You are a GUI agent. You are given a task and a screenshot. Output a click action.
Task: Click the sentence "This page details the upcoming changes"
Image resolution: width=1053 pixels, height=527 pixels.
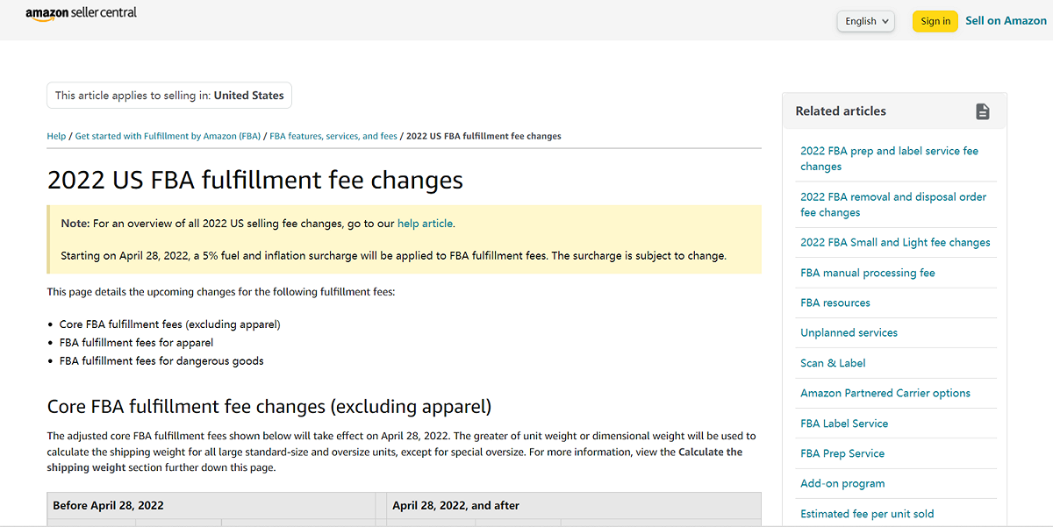pyautogui.click(x=221, y=291)
